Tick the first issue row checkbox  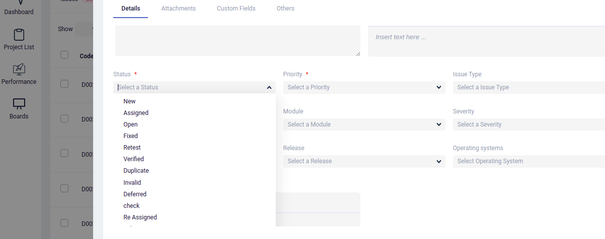click(64, 84)
